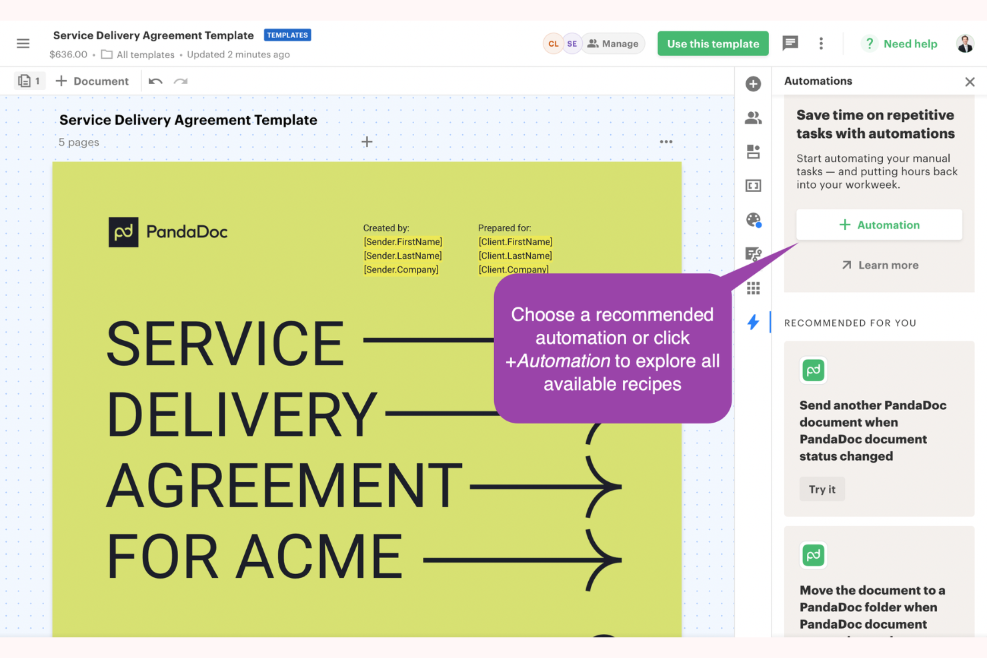
Task: Redo the last action
Action: coord(181,81)
